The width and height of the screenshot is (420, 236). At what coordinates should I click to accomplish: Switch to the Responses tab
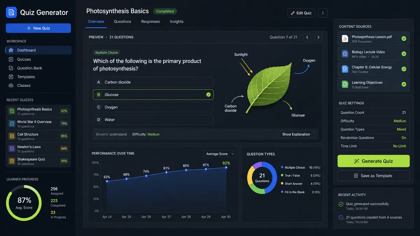tap(150, 22)
